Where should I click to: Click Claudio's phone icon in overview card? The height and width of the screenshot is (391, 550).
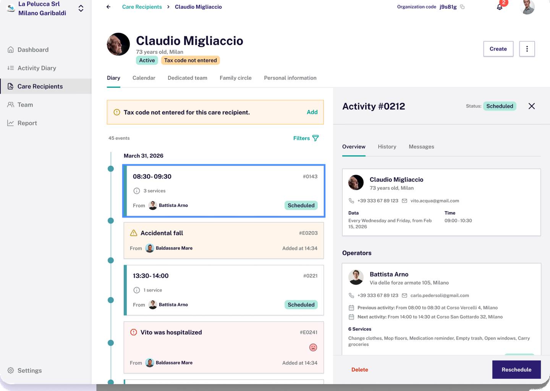click(x=351, y=201)
